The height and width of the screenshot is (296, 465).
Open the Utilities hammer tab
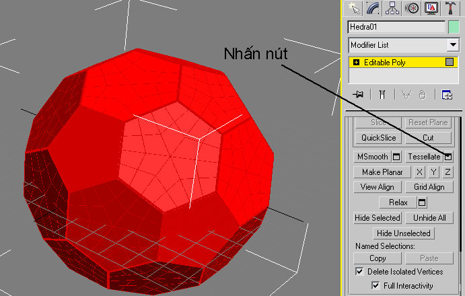coord(450,8)
